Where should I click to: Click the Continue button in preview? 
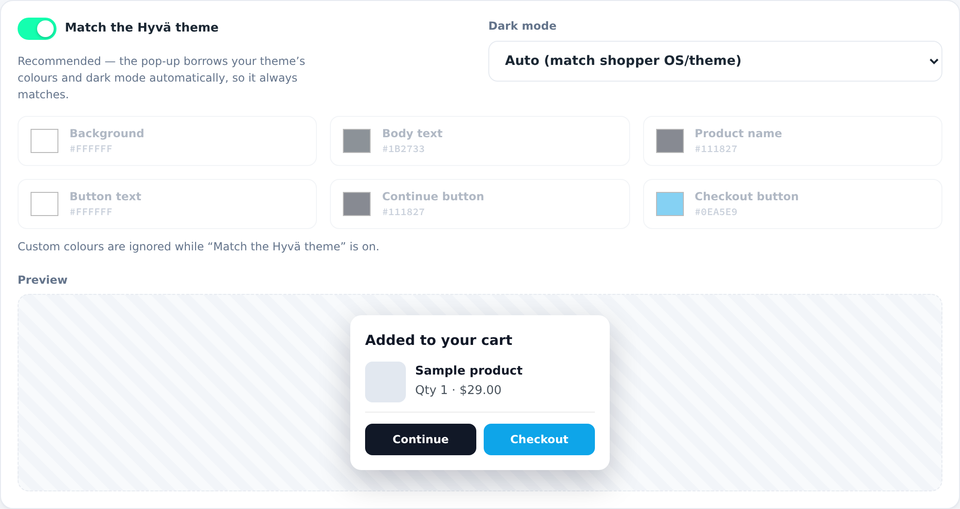pos(421,439)
